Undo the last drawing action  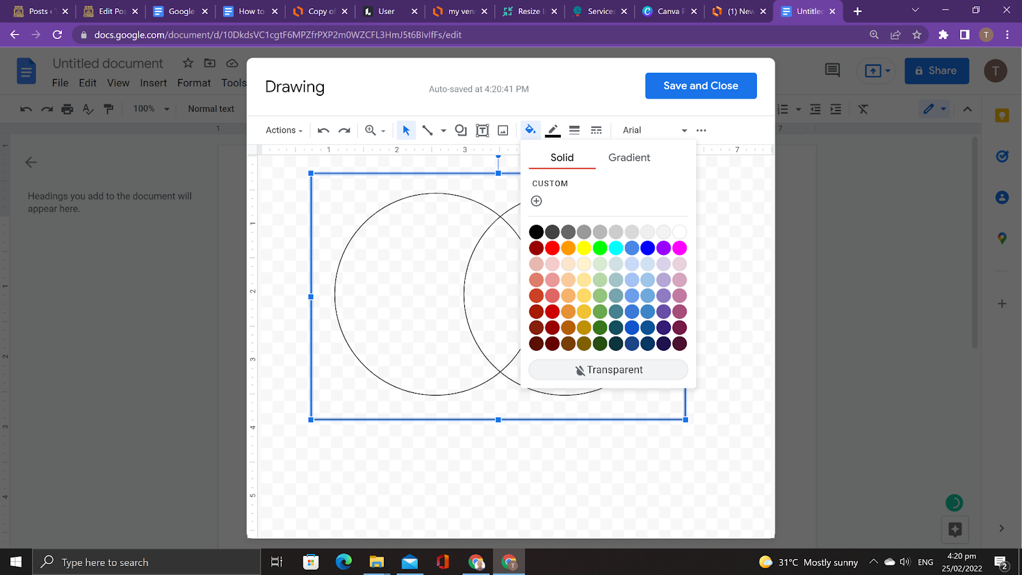323,130
